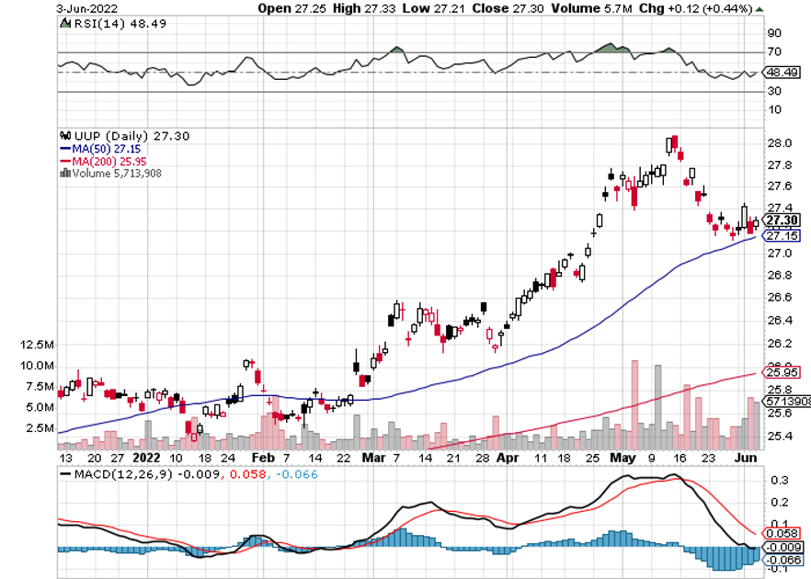Select the 27.30 current price tag
The height and width of the screenshot is (579, 811).
pos(782,221)
